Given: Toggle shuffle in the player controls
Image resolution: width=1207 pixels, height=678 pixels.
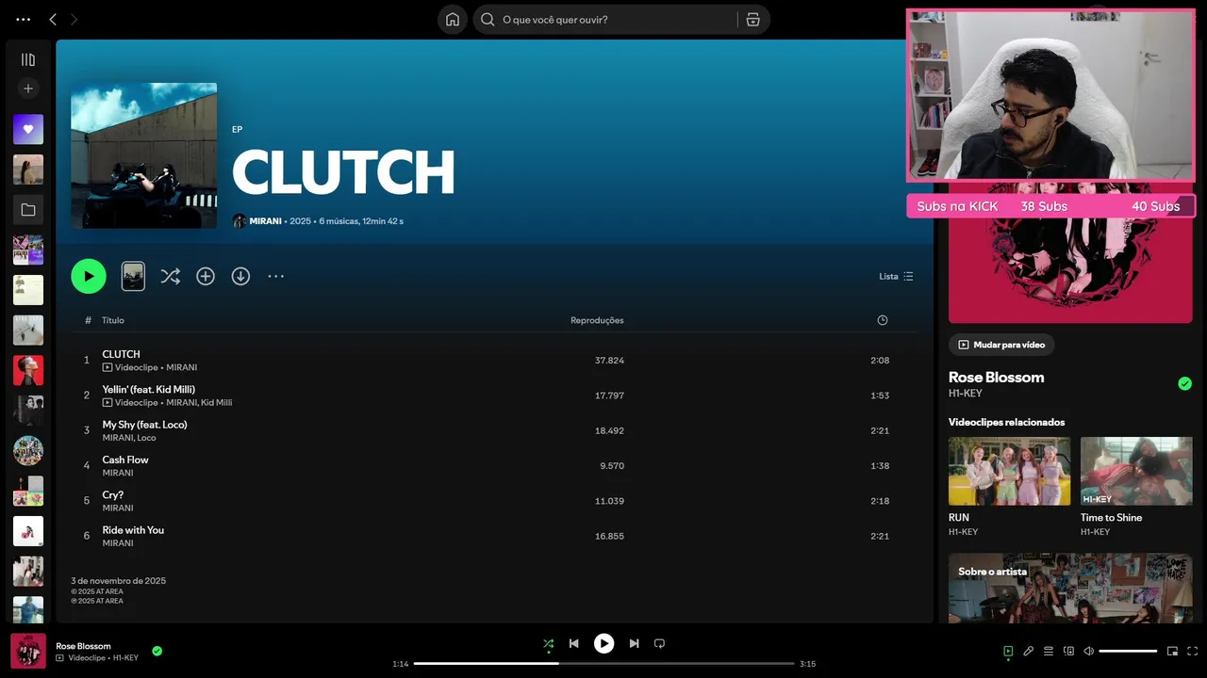Looking at the screenshot, I should click(549, 644).
